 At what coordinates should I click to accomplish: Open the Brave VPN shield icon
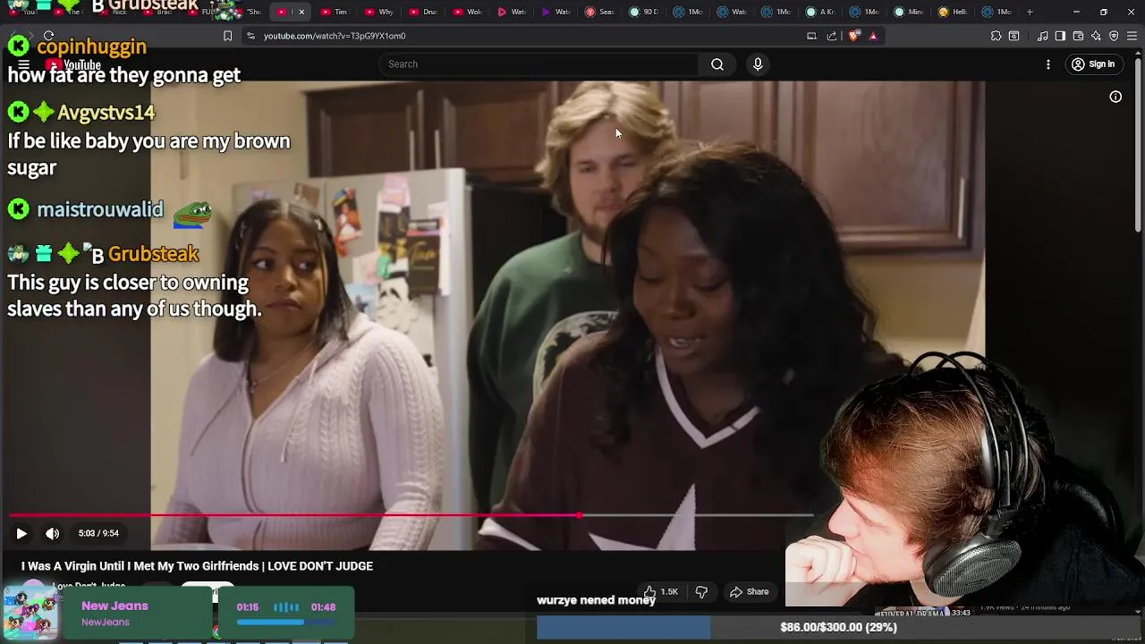click(1114, 36)
